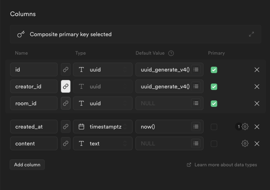
Task: Open the uuid type dropdown for room_id
Action: coord(103,103)
